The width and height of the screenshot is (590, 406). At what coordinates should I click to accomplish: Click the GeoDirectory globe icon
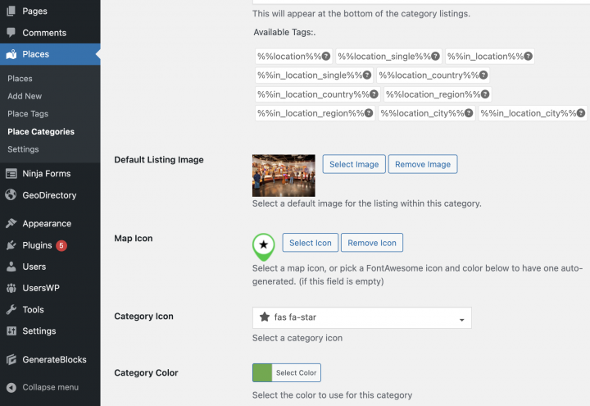point(11,195)
